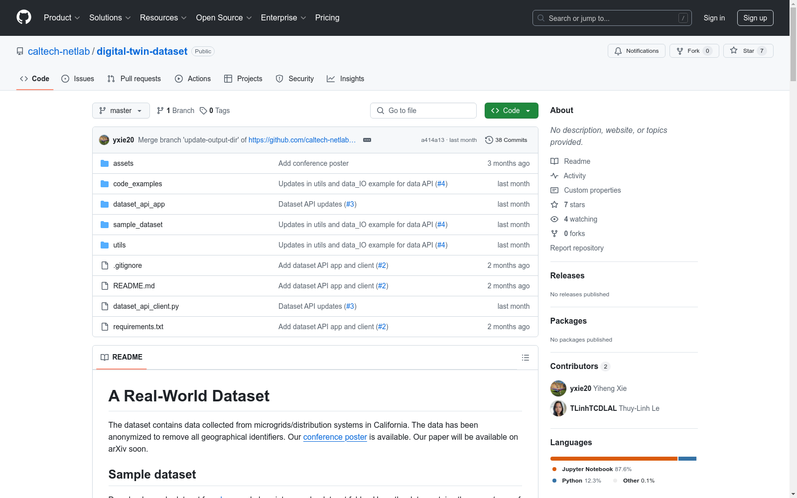Click the Sign in link

pos(714,18)
